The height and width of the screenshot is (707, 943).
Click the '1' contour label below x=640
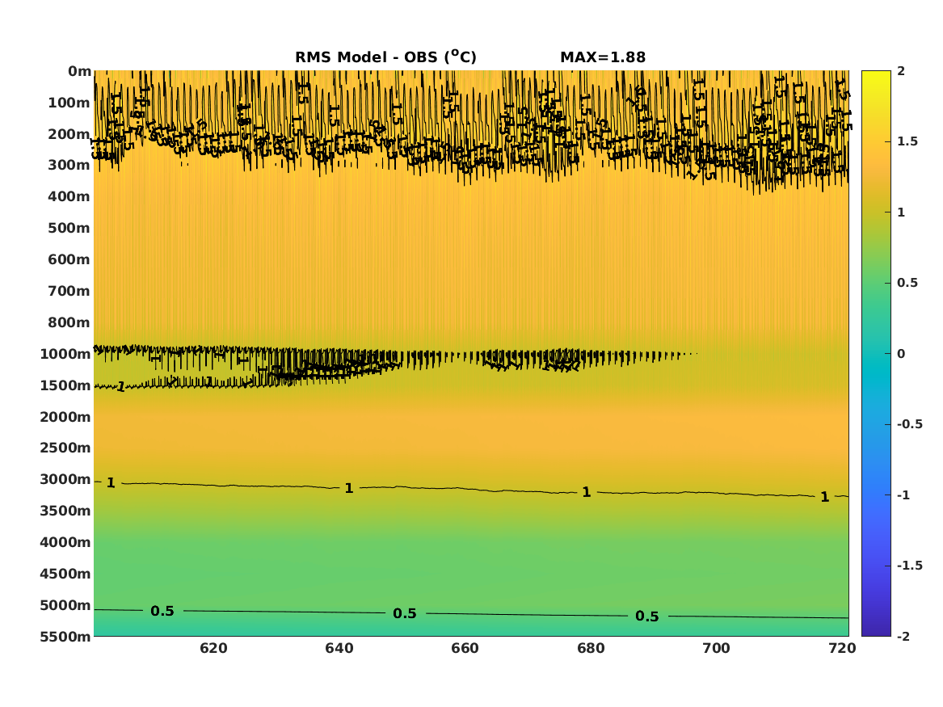[349, 488]
